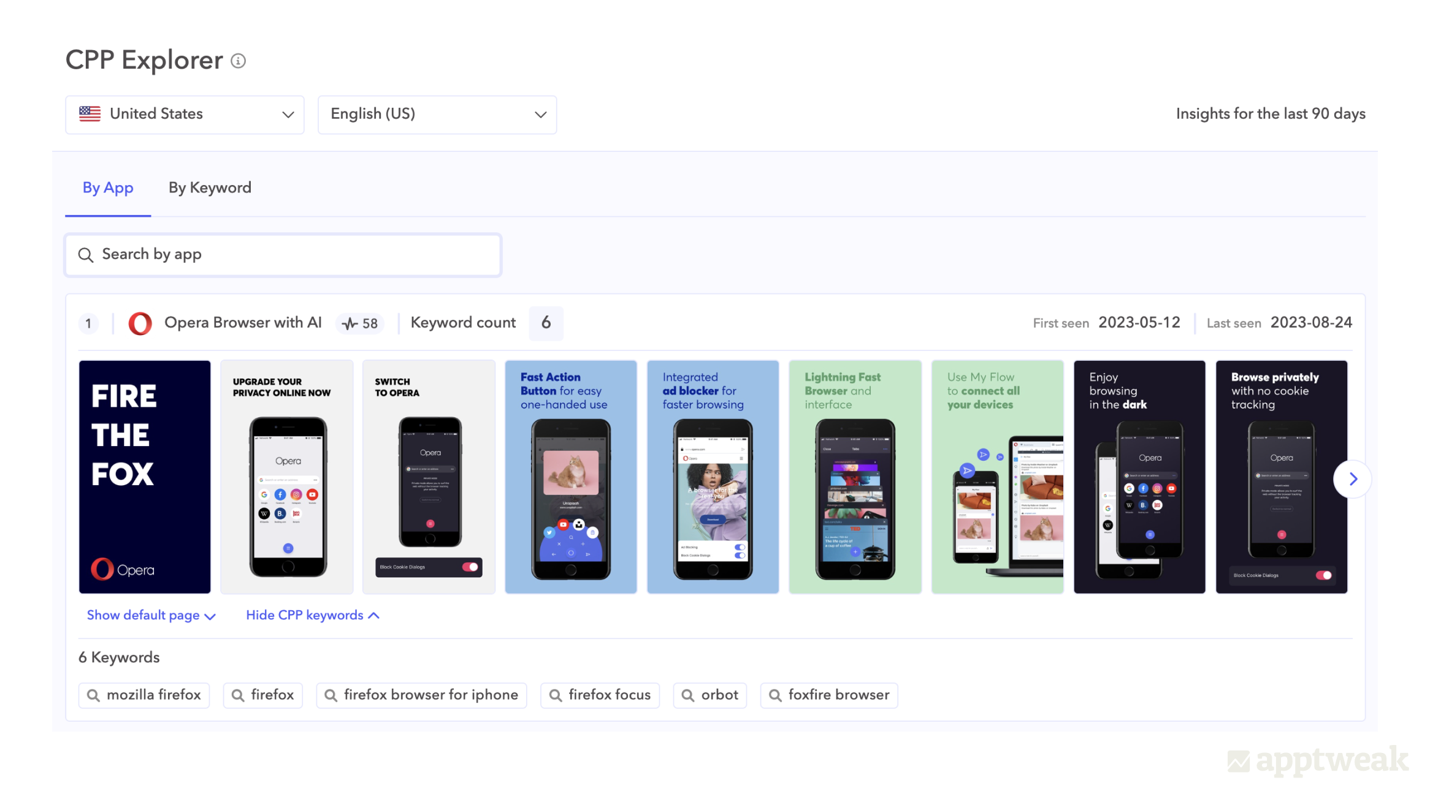The width and height of the screenshot is (1430, 794).
Task: Switch to the By App tab
Action: (108, 188)
